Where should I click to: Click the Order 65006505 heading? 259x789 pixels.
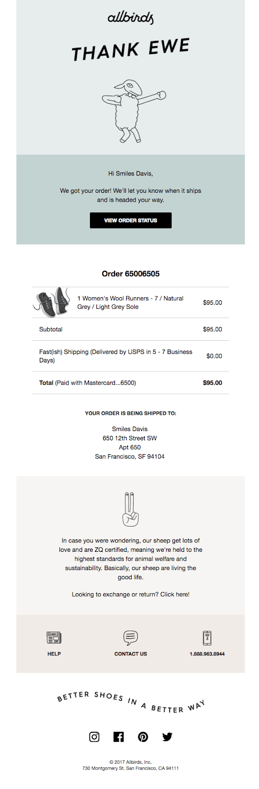(x=131, y=274)
